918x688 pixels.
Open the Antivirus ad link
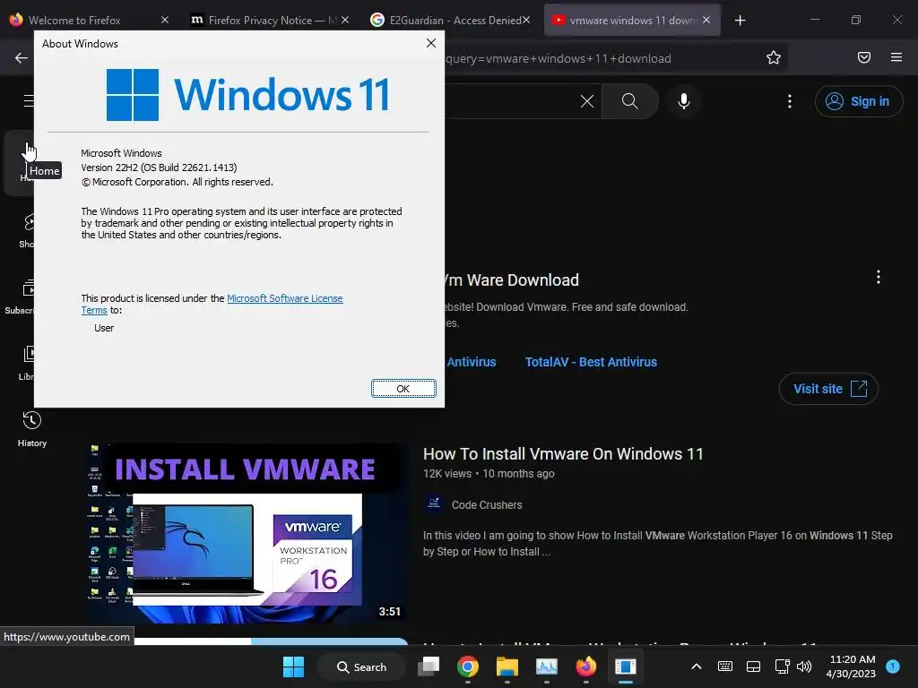pyautogui.click(x=471, y=362)
